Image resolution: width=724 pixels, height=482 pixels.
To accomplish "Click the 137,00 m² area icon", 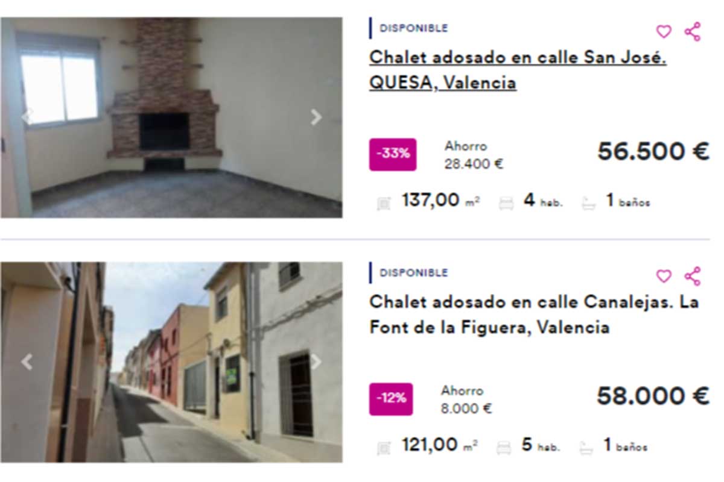I will click(x=384, y=204).
